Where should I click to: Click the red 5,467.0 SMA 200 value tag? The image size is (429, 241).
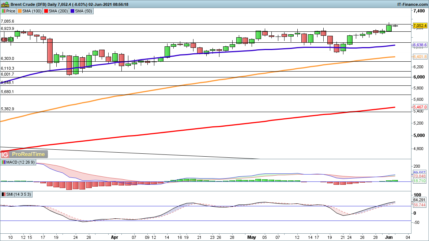point(419,107)
